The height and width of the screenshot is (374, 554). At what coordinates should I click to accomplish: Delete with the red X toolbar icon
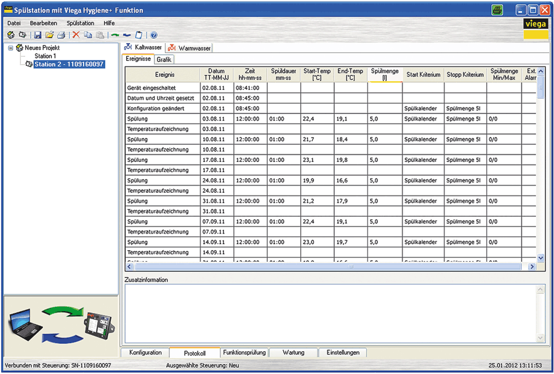[x=76, y=35]
